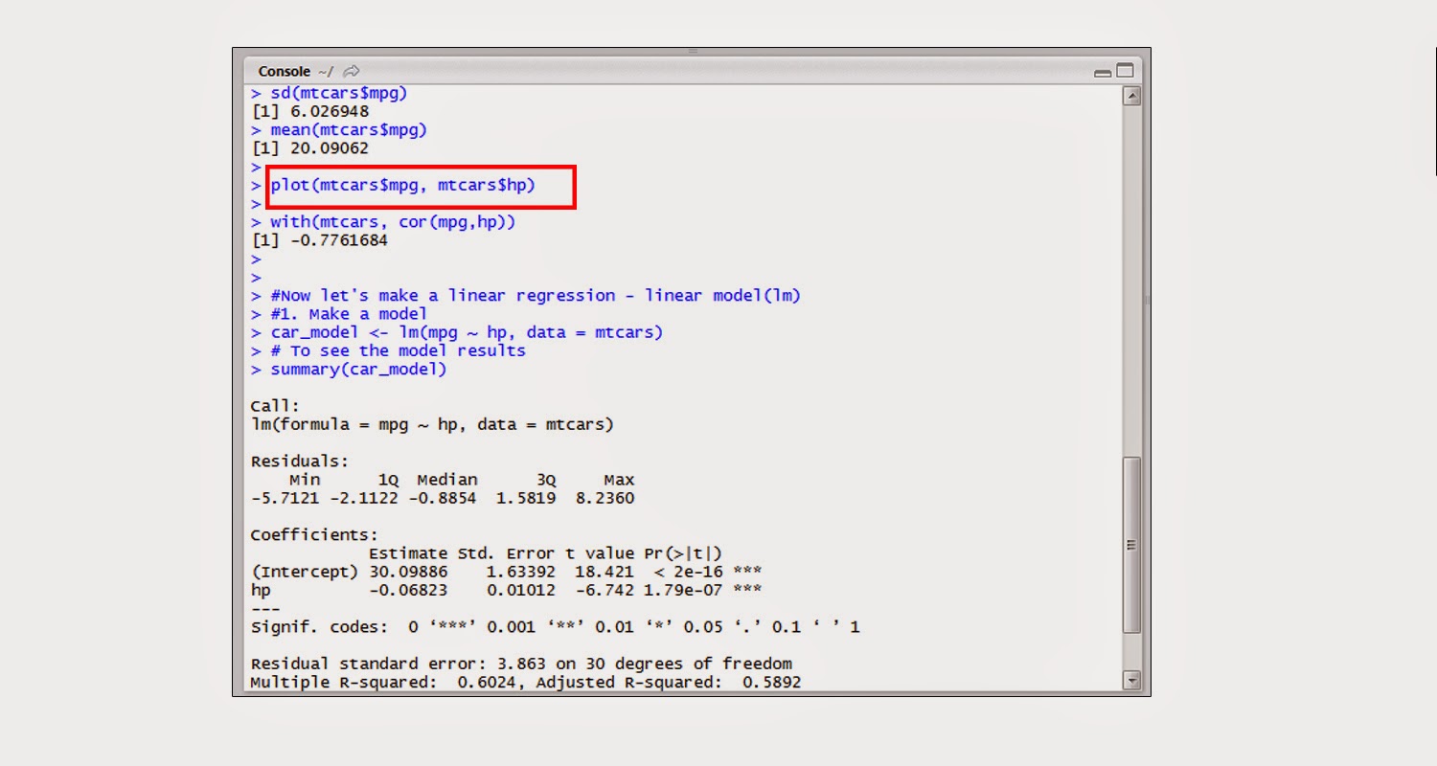Click the minimize pane icon top right
1437x766 pixels.
(x=1102, y=71)
